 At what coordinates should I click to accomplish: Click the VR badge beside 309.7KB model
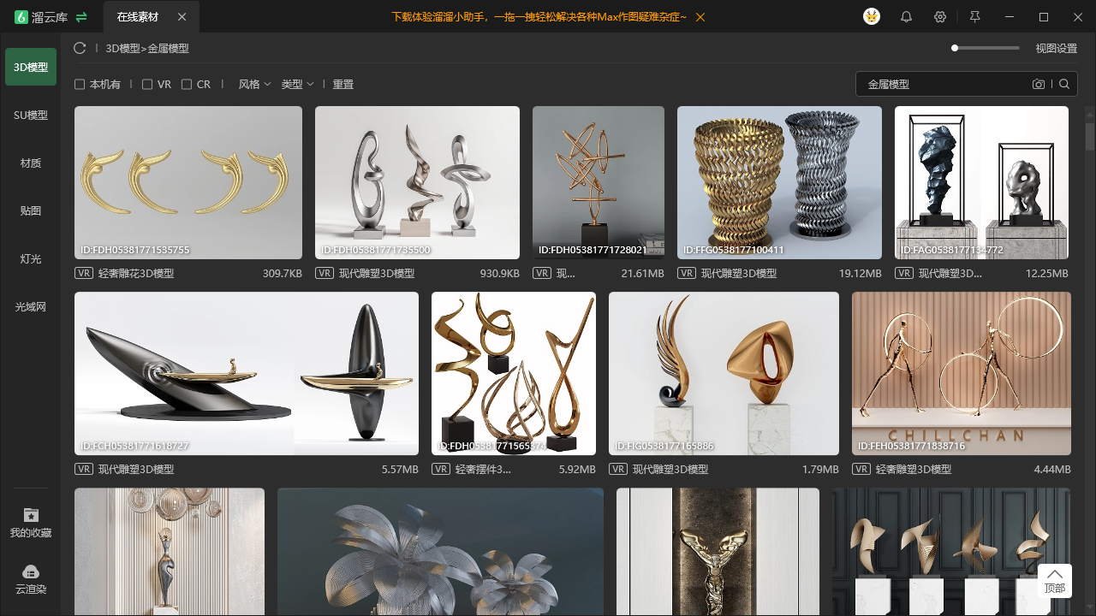click(84, 274)
